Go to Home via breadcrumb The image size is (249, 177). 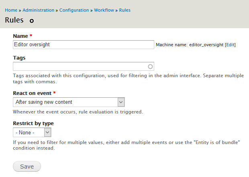[x=11, y=10]
